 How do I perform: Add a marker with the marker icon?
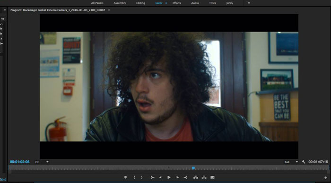(x=125, y=177)
